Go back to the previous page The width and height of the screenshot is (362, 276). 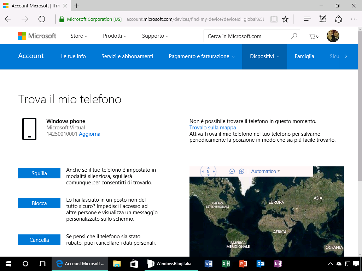tap(8, 19)
